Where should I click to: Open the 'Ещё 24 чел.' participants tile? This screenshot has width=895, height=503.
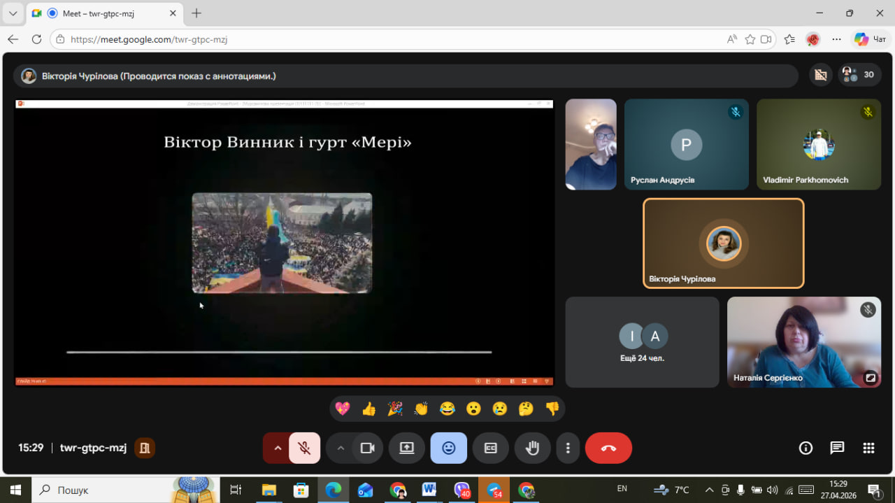click(642, 342)
